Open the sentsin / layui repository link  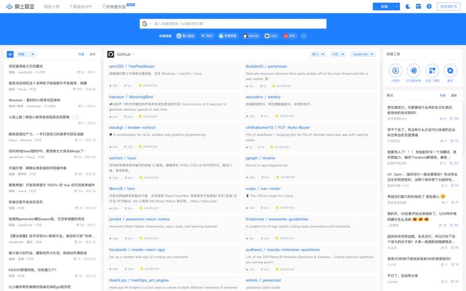pyautogui.click(x=122, y=158)
